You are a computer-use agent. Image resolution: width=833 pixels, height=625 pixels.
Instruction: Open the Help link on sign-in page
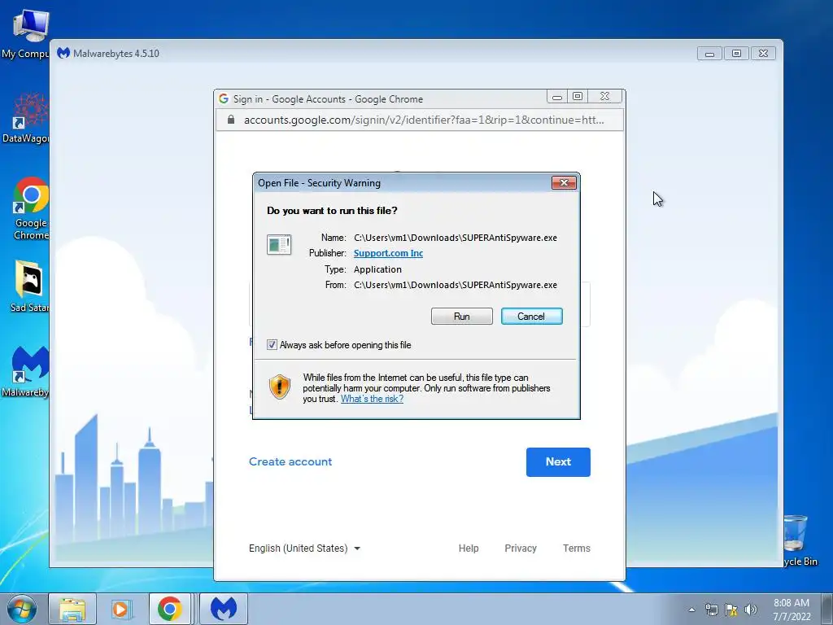tap(469, 548)
